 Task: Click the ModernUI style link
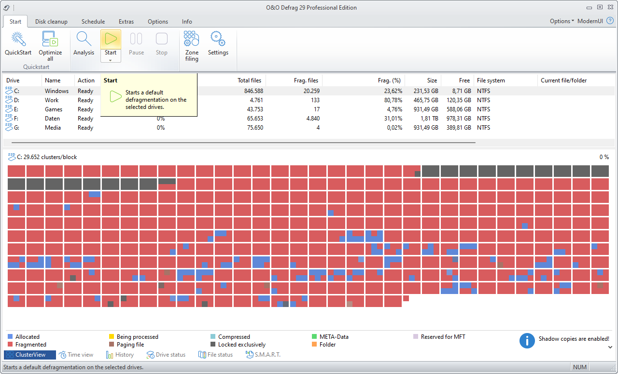[590, 21]
